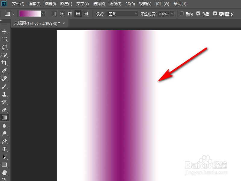Screen dimensions: 241x181
Task: Open the gradient picker dropdown arrow
Action: (43, 14)
